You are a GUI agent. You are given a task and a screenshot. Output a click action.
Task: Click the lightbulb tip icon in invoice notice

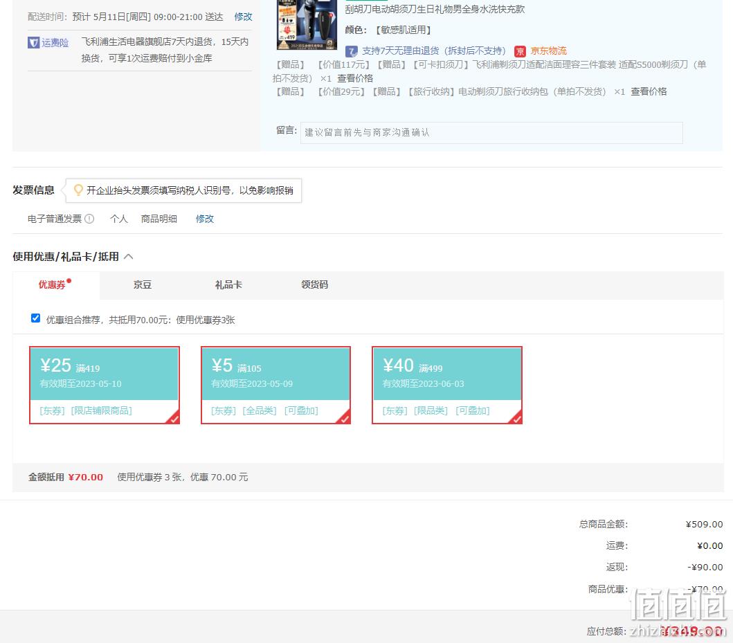click(78, 190)
